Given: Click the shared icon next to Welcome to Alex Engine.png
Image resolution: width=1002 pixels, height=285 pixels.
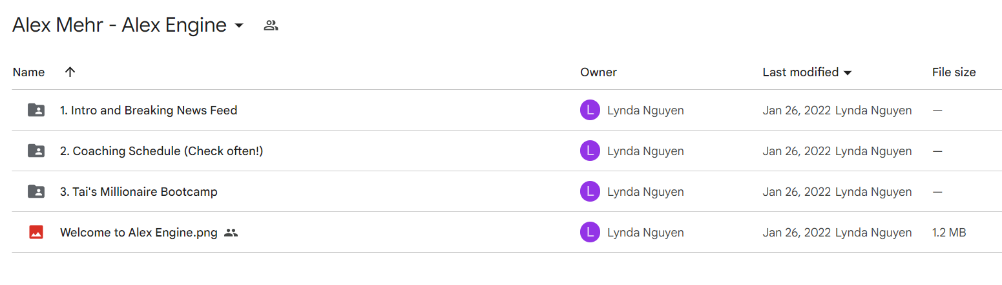Looking at the screenshot, I should (x=231, y=233).
